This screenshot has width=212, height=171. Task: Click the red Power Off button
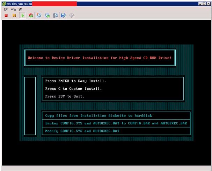(x=6, y=16)
